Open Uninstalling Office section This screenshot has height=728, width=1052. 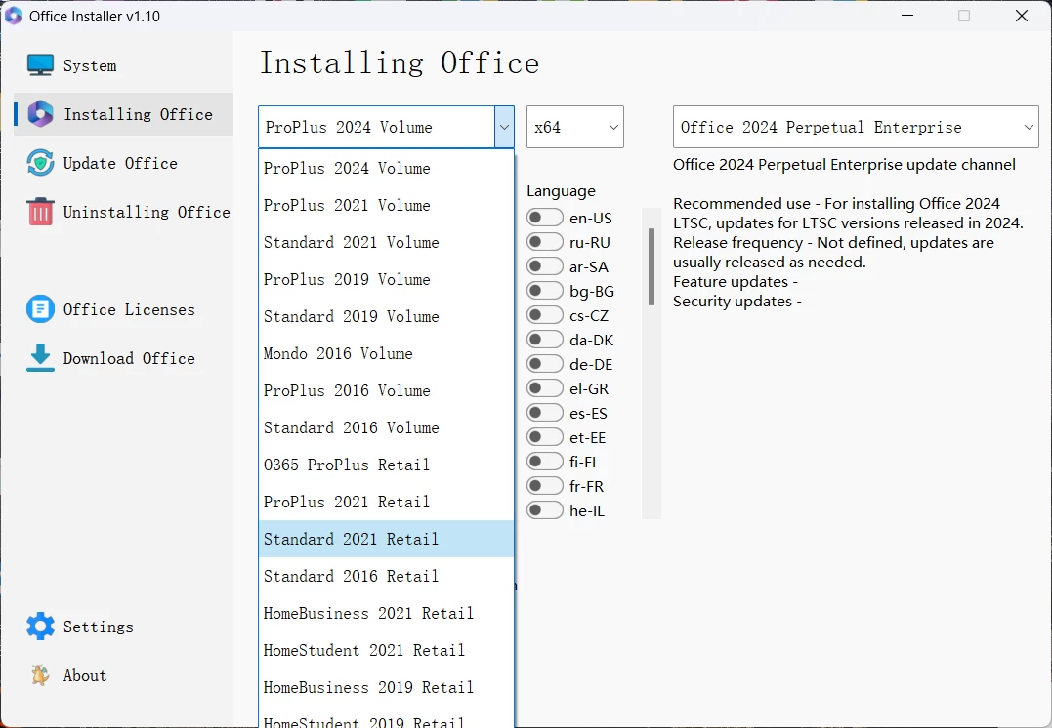pyautogui.click(x=147, y=213)
